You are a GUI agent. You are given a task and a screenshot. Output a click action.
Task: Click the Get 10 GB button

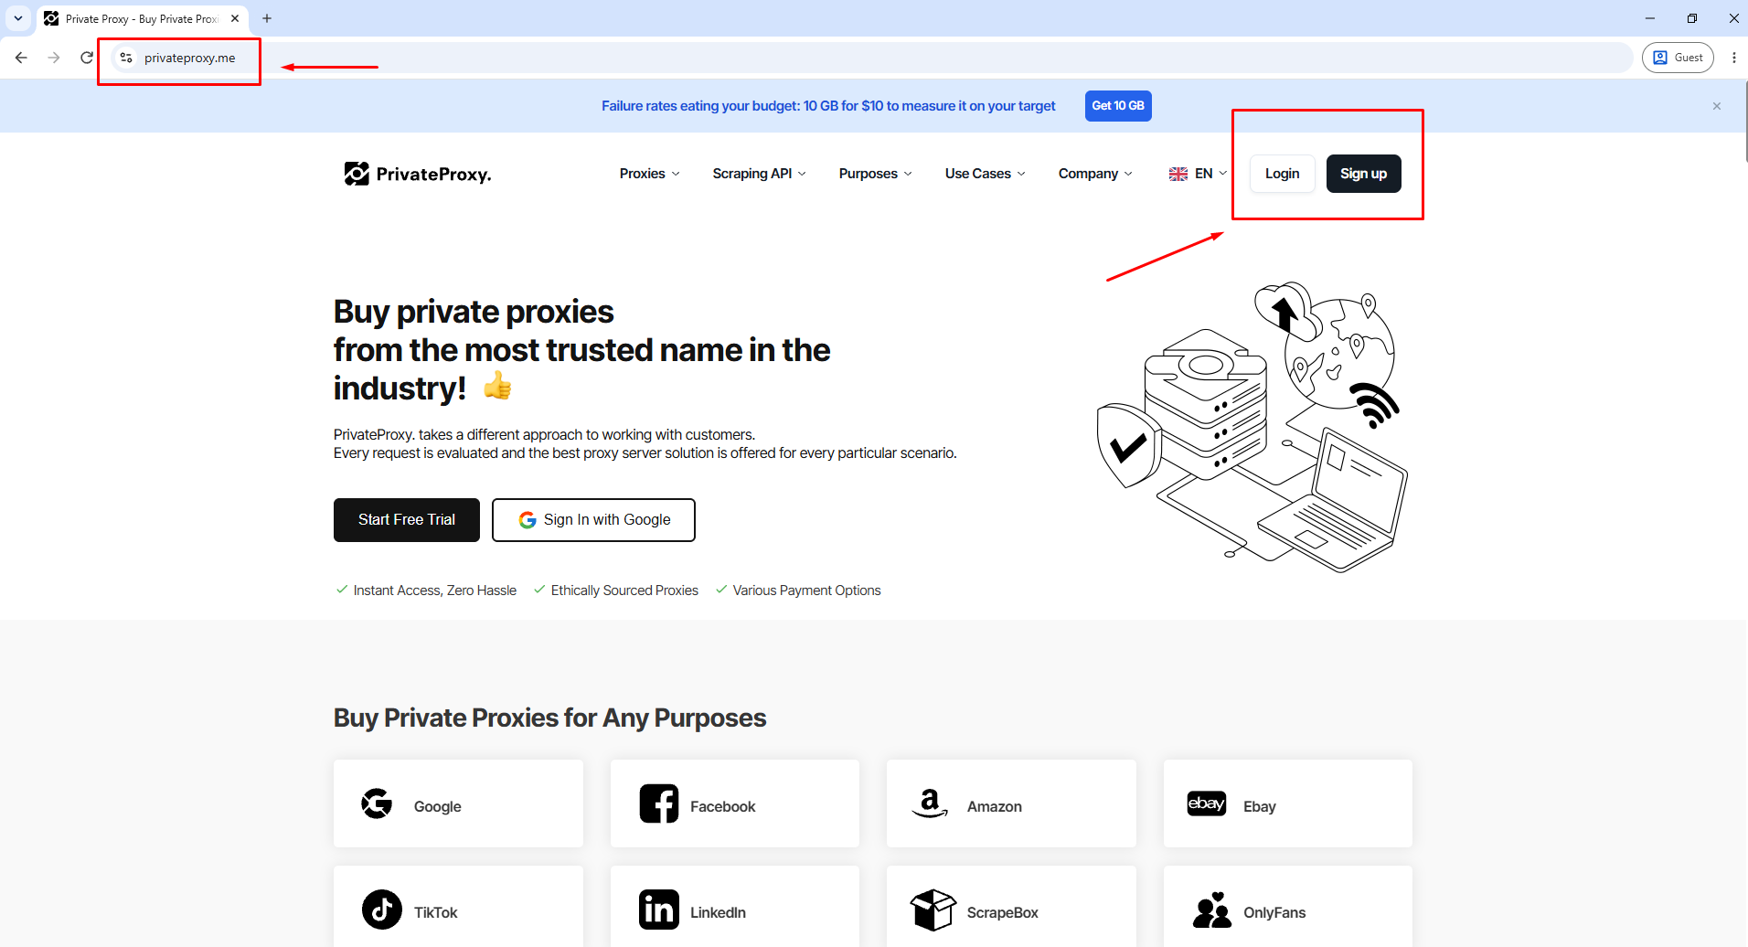pyautogui.click(x=1118, y=106)
